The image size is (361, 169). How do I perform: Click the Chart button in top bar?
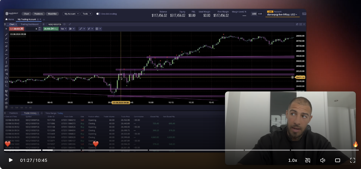[x=26, y=14]
